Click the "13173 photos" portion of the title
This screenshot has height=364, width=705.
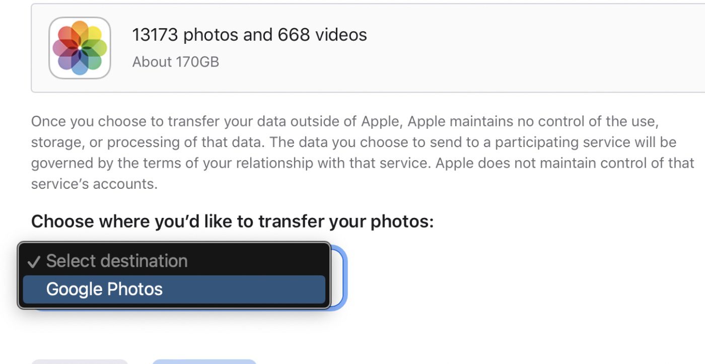185,35
